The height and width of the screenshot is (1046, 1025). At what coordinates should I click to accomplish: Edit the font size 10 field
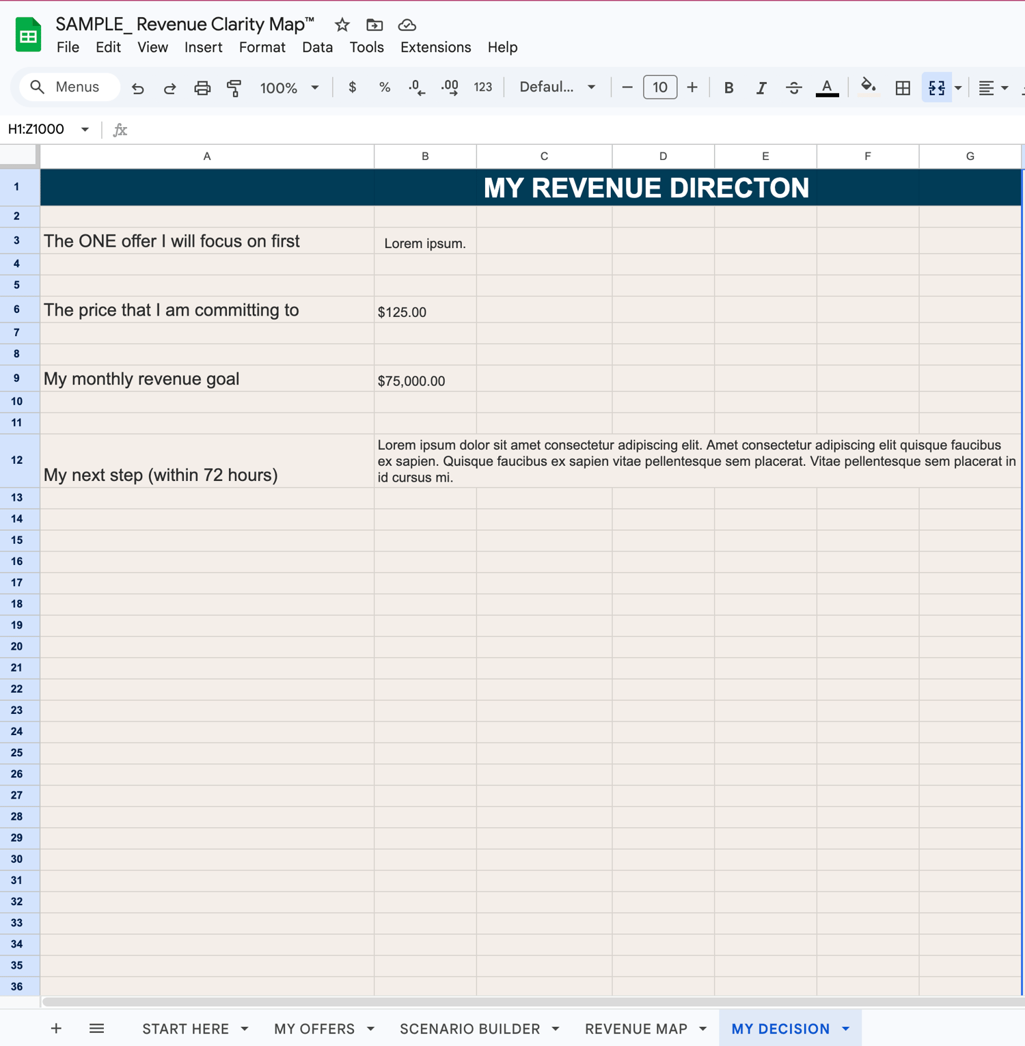pyautogui.click(x=659, y=87)
